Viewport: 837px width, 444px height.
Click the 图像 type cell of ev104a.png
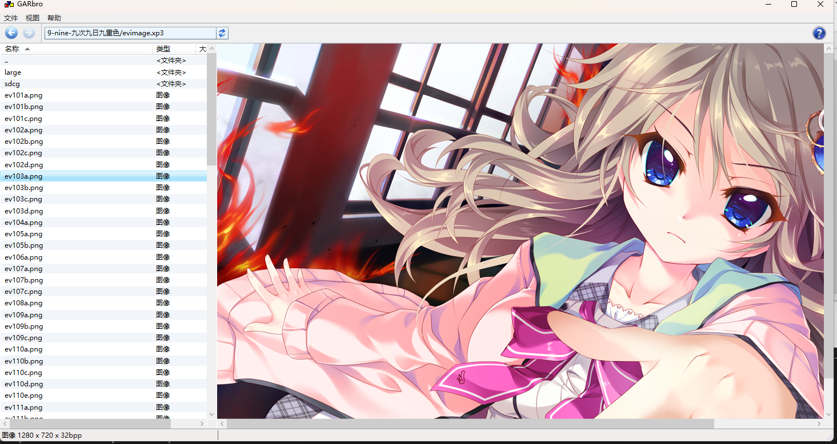point(163,223)
